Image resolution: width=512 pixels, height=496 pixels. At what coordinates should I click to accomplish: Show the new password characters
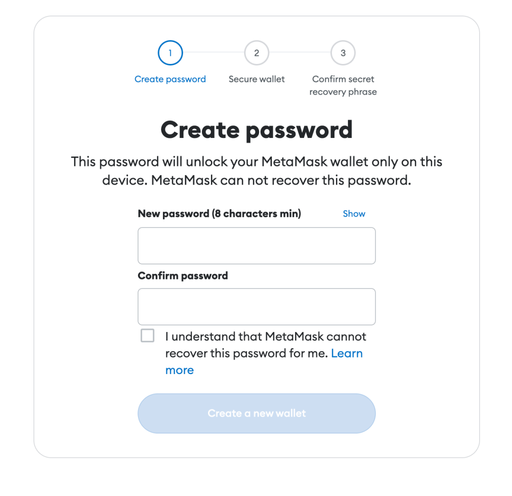(354, 213)
